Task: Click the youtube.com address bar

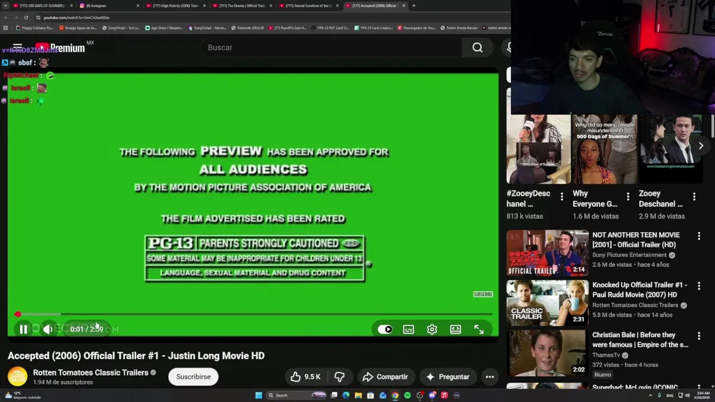Action: point(268,17)
